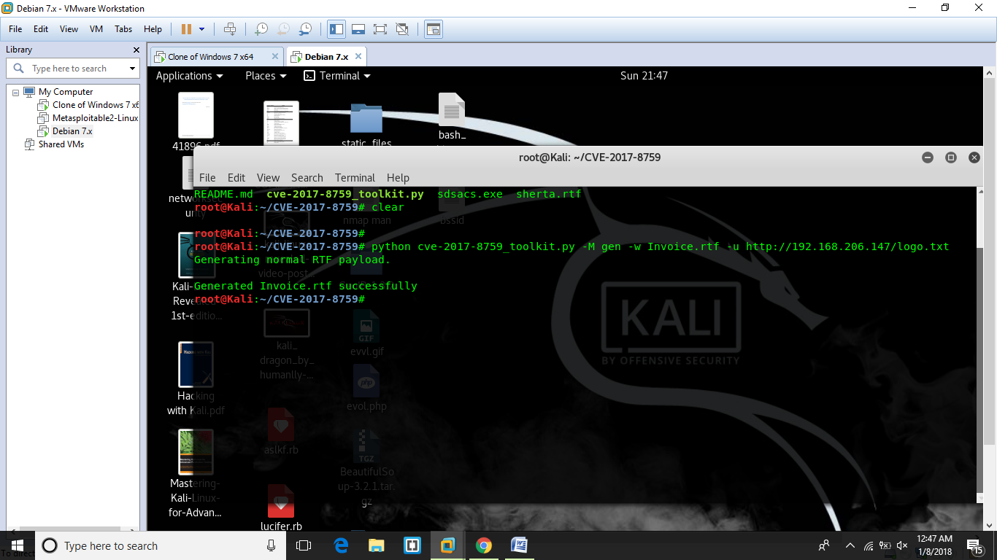Open VMware File menu
The image size is (997, 560).
click(x=15, y=29)
